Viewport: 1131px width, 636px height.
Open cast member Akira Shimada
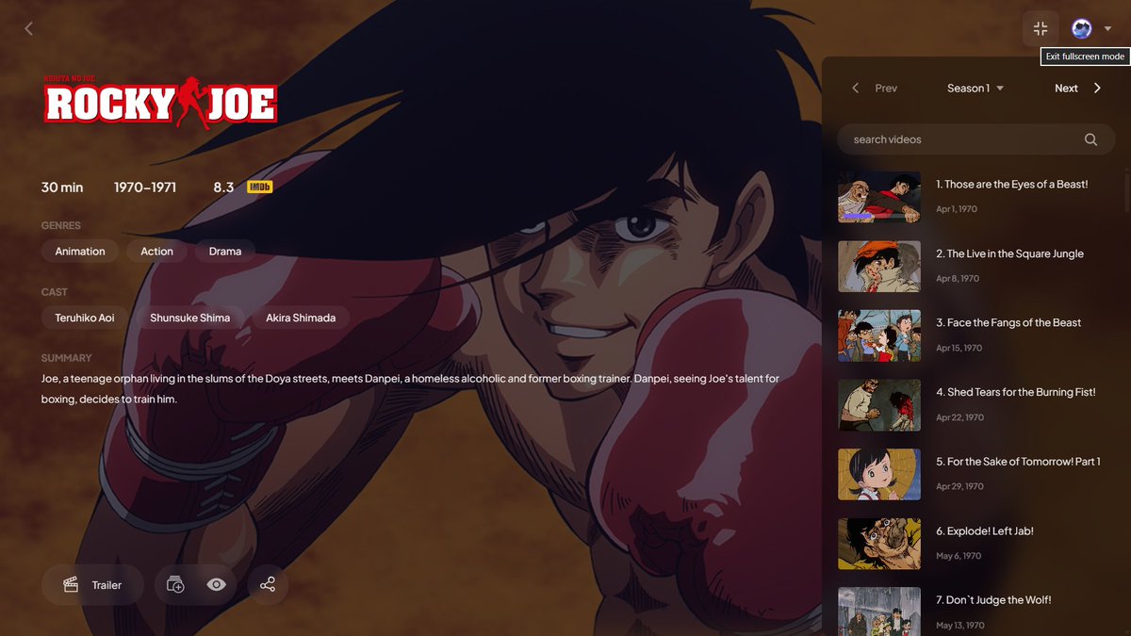(x=301, y=318)
